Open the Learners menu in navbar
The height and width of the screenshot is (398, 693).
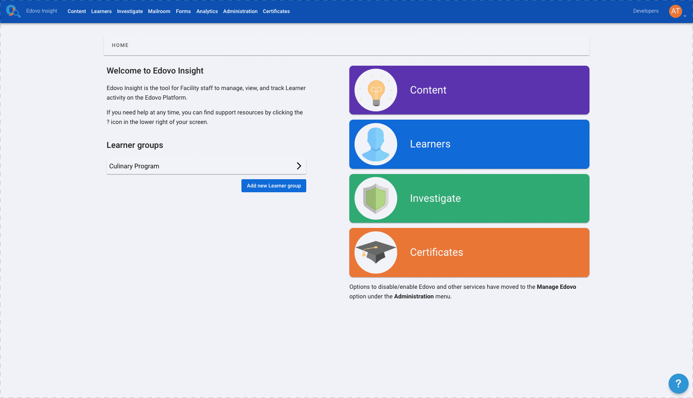click(101, 11)
